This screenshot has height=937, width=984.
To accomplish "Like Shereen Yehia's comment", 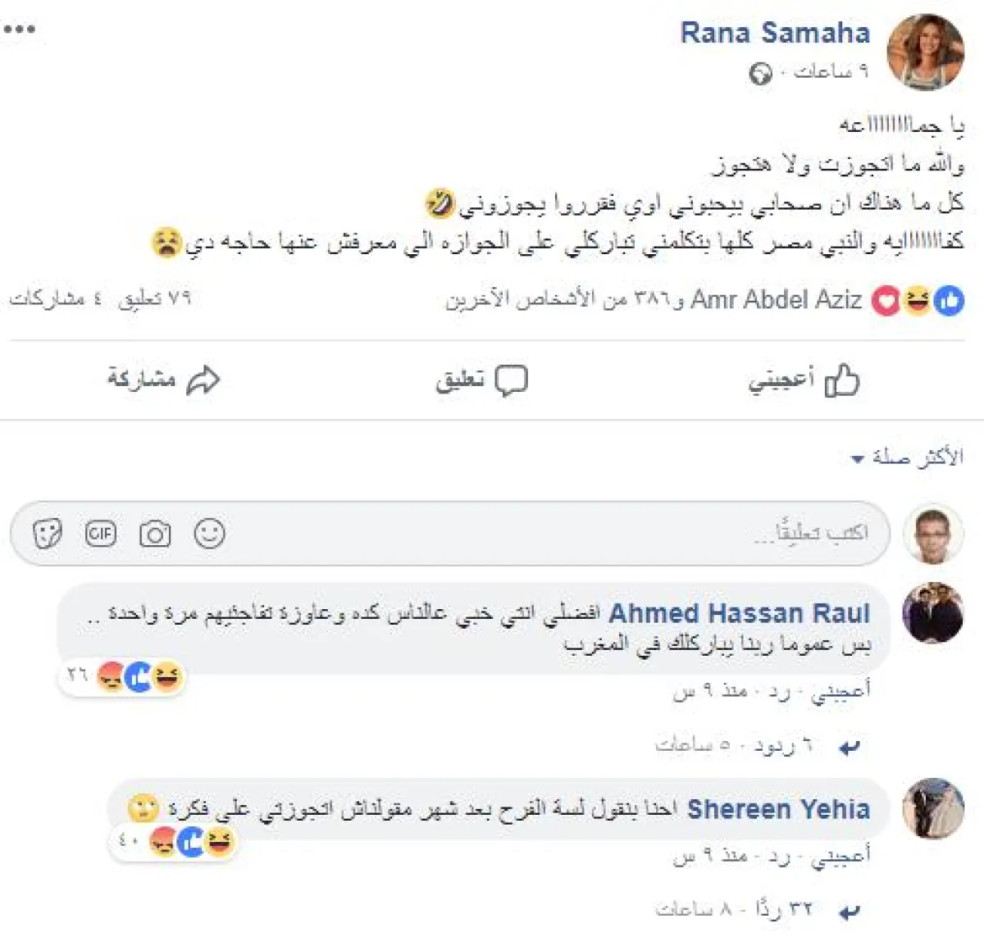I will pyautogui.click(x=840, y=857).
